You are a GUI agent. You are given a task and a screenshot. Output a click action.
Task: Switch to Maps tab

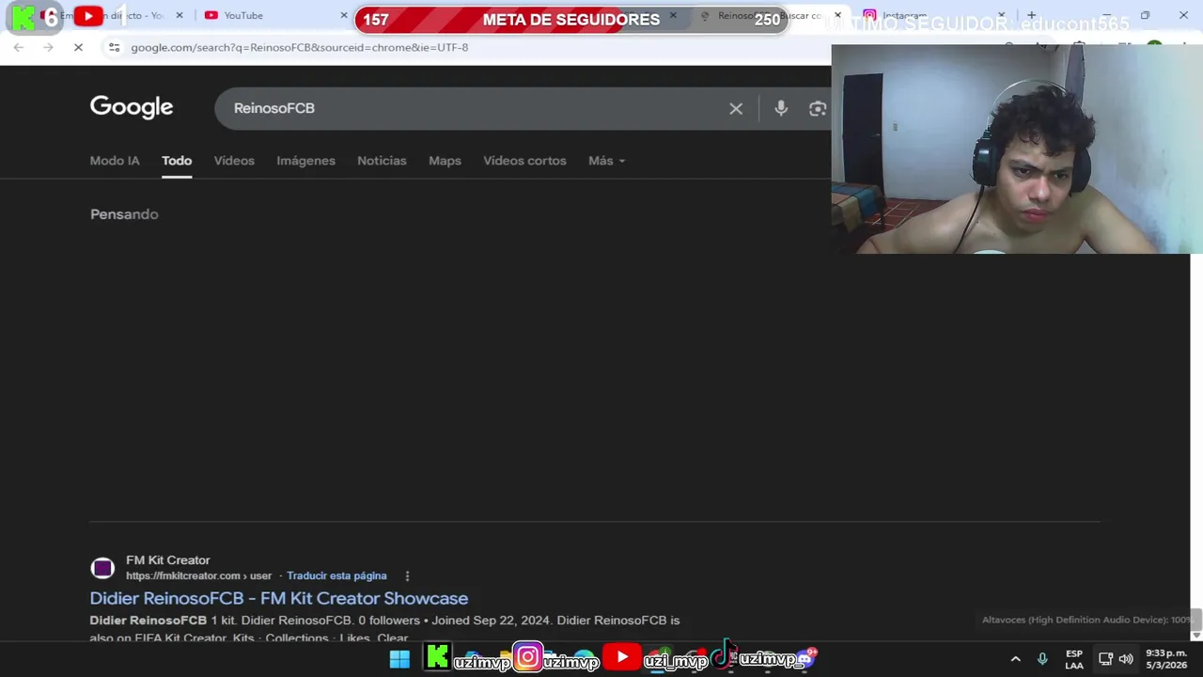click(x=445, y=161)
